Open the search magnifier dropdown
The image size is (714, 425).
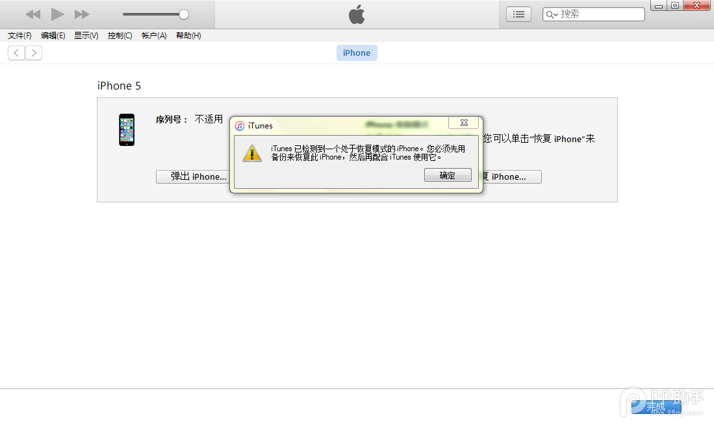click(552, 14)
